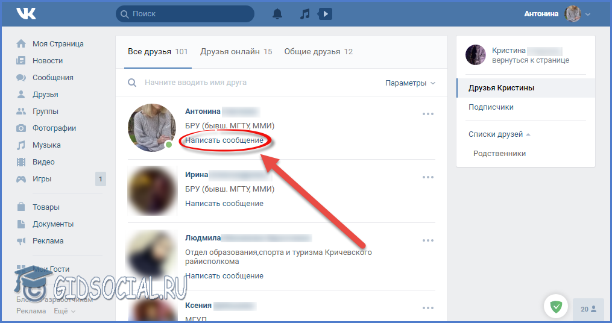The height and width of the screenshot is (323, 612).
Task: Open the video player icon in header
Action: click(325, 14)
